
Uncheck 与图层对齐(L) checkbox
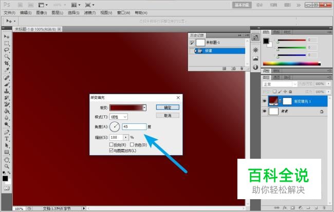(111, 150)
